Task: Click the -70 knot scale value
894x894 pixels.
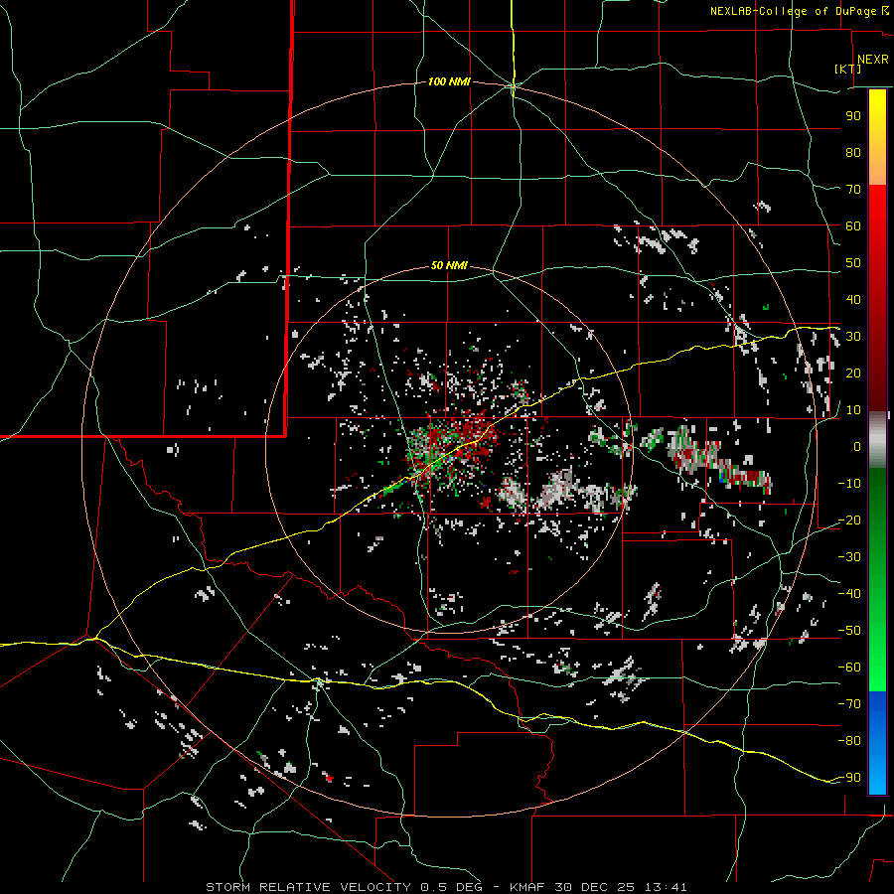Action: 849,704
